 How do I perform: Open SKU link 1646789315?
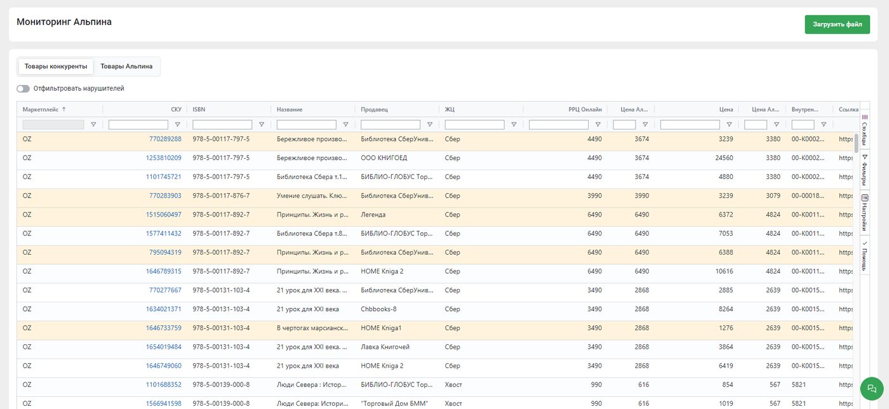coord(163,272)
